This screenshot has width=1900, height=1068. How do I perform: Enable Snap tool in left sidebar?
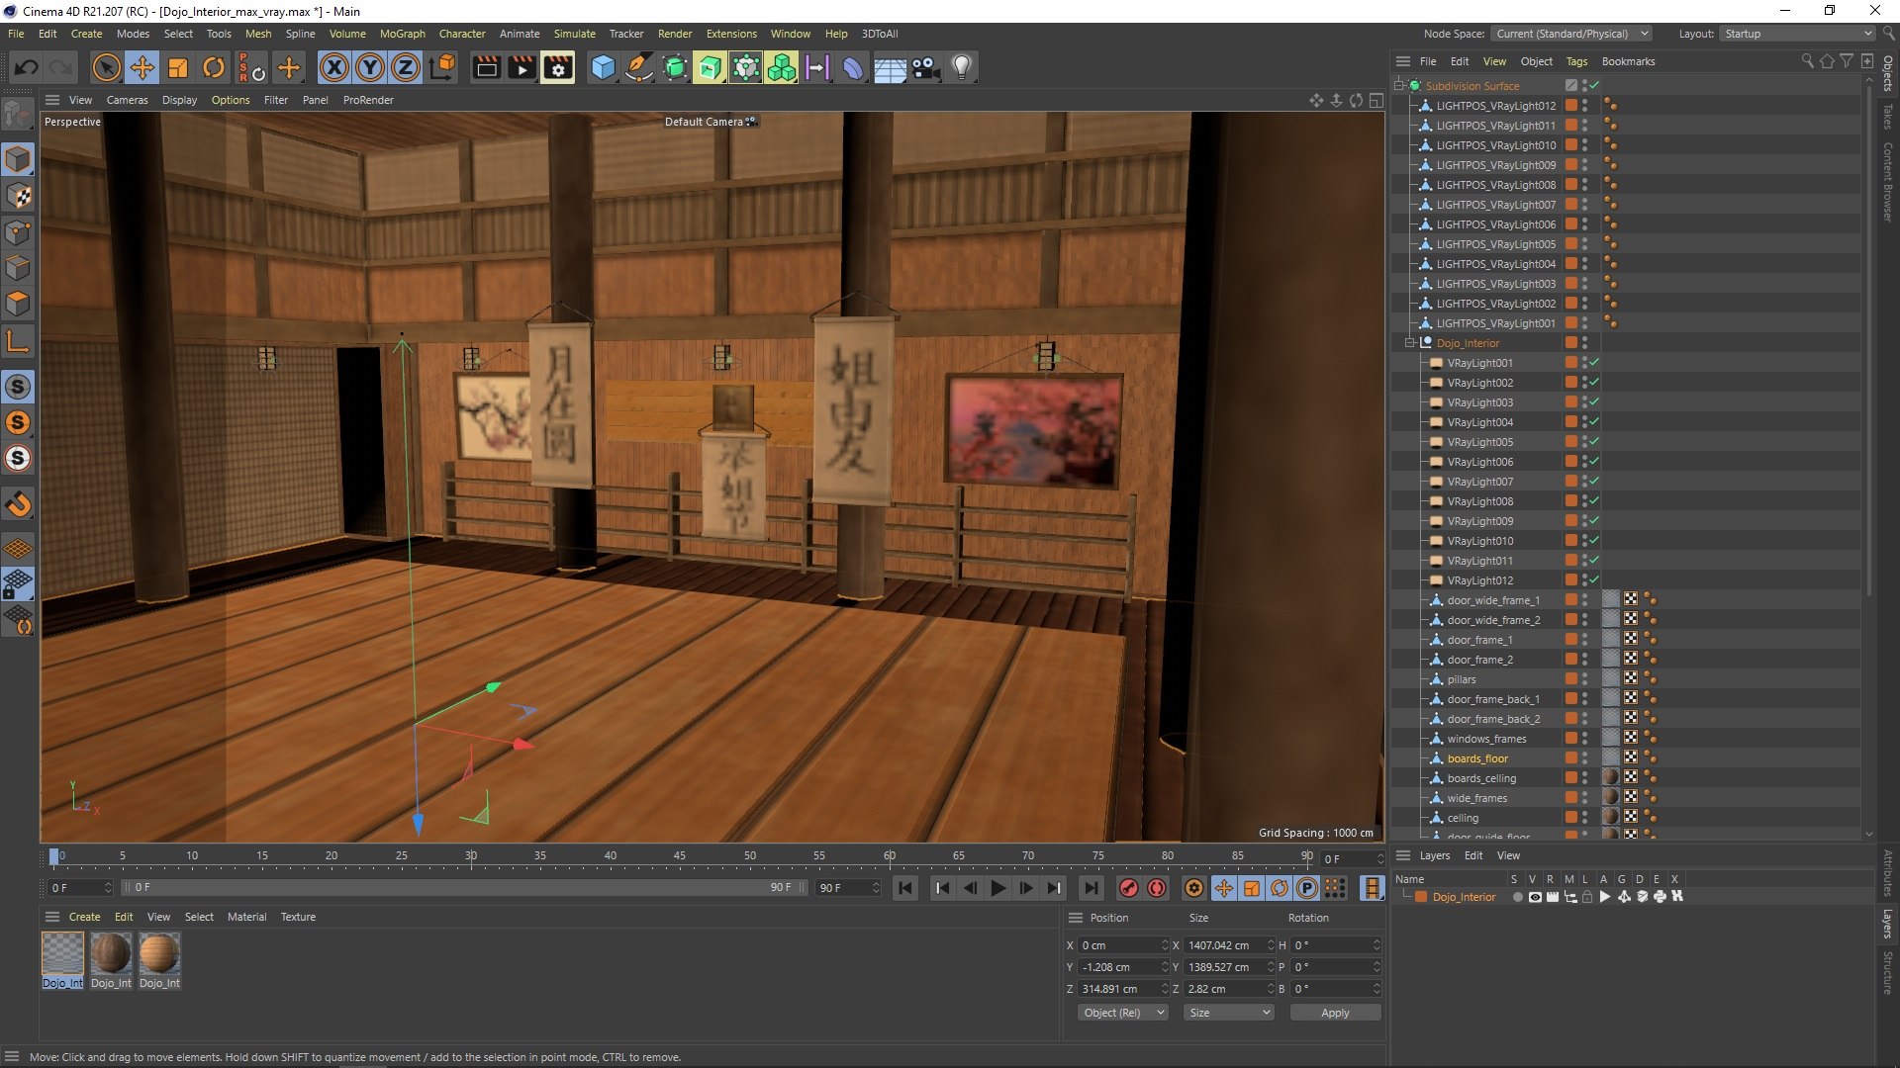[x=18, y=504]
